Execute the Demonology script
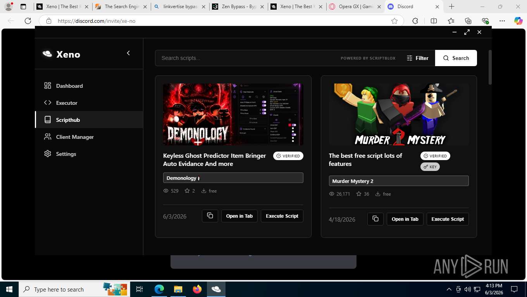This screenshot has height=297, width=527. click(x=282, y=216)
